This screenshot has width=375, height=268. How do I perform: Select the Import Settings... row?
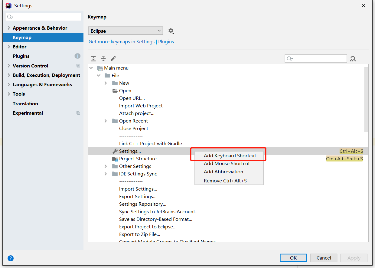pos(228,189)
